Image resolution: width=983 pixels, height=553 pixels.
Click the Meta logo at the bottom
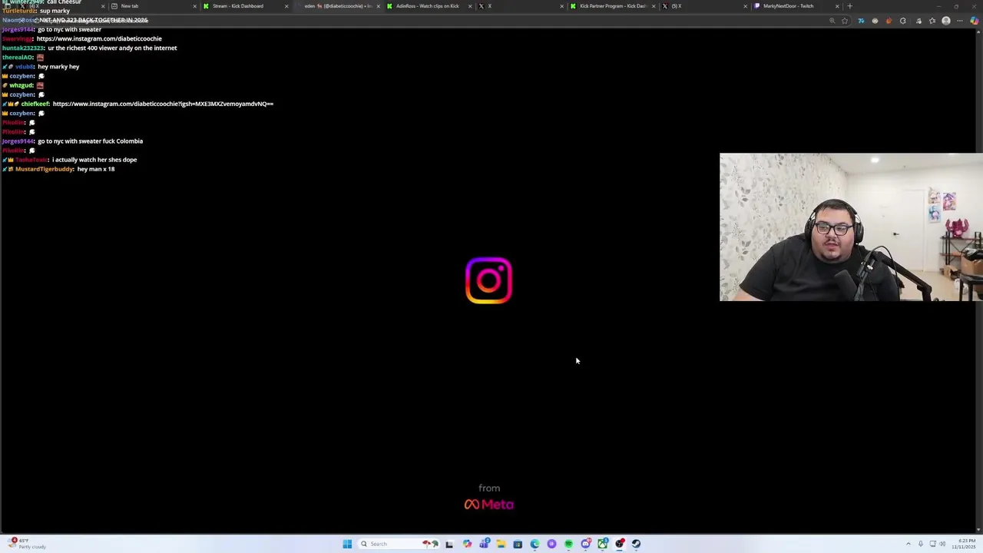489,505
